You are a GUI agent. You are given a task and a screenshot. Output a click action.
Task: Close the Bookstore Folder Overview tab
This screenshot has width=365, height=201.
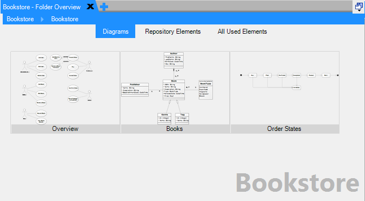point(90,7)
